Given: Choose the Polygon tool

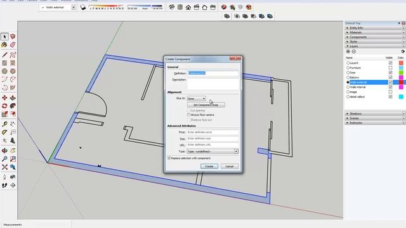Looking at the screenshot, I should (x=13, y=71).
